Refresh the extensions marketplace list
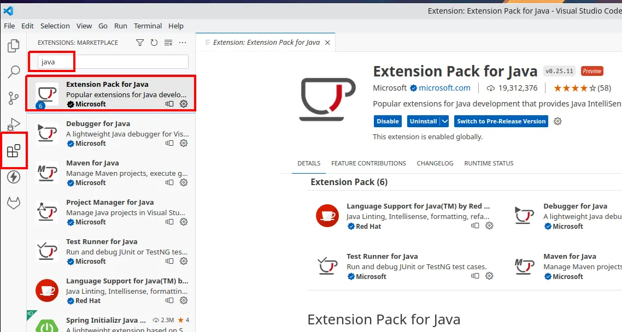Viewport: 622px width, 332px height. pos(154,43)
